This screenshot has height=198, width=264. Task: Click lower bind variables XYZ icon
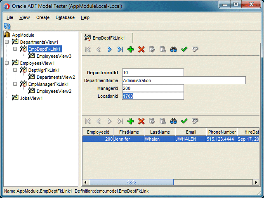pyautogui.click(x=195, y=121)
